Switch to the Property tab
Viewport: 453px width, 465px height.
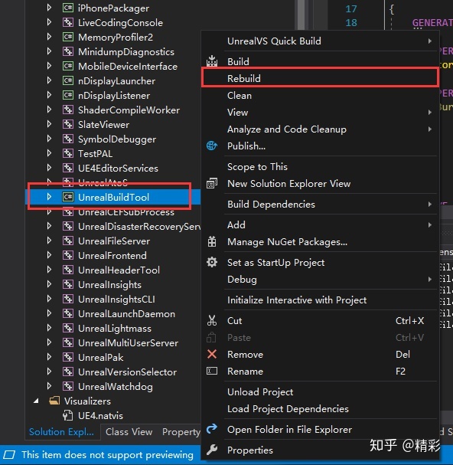(181, 432)
